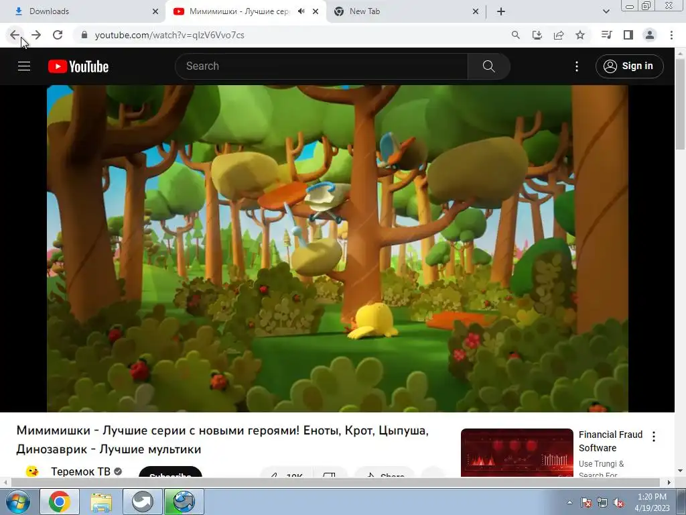Open Chrome profile avatar

coord(650,35)
